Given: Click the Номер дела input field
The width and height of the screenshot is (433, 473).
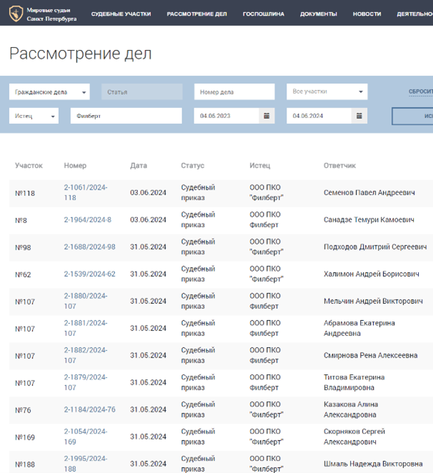Looking at the screenshot, I should pyautogui.click(x=234, y=91).
